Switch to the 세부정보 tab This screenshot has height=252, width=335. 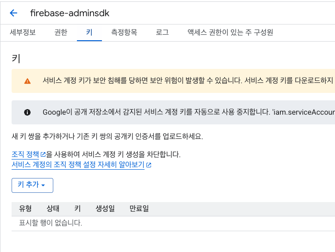pyautogui.click(x=23, y=32)
